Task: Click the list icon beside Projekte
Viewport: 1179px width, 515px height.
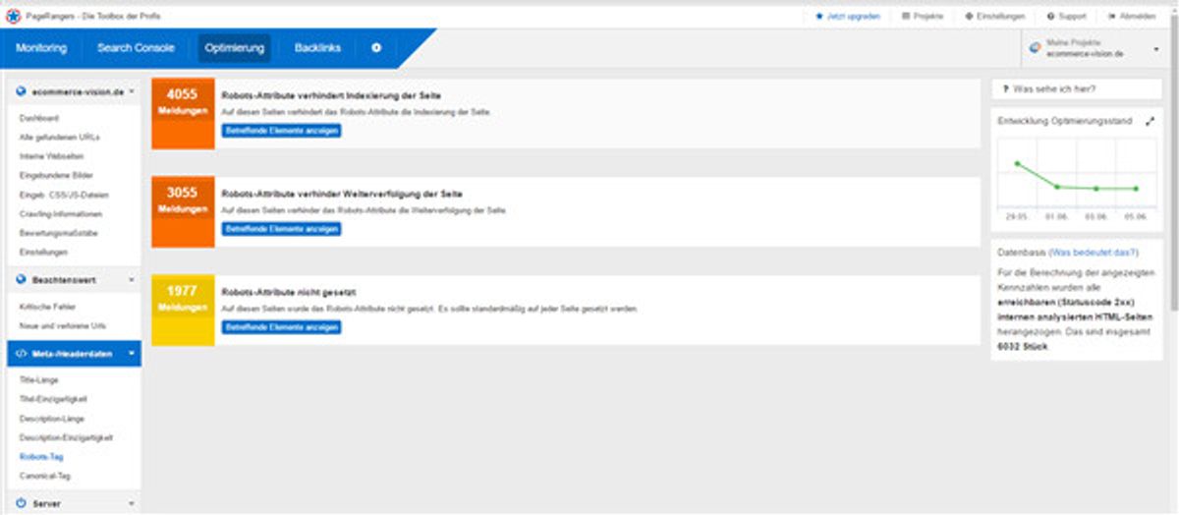Action: point(906,17)
